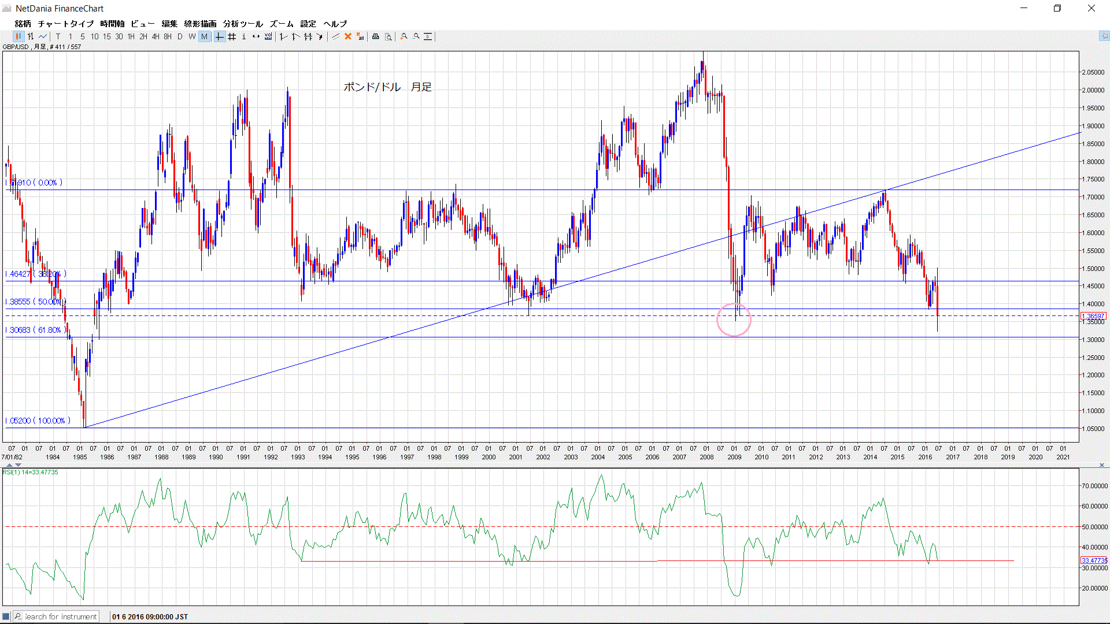Select the 30-minute timeframe
The width and height of the screenshot is (1110, 624).
(119, 36)
